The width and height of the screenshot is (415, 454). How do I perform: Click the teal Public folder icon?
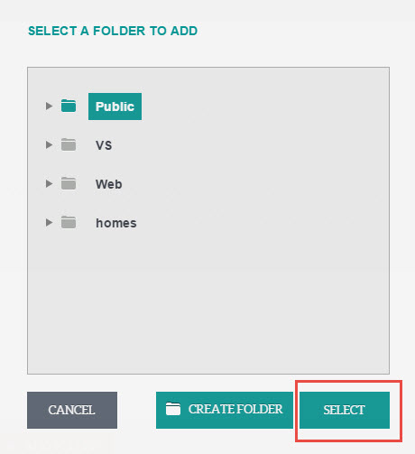pos(69,106)
